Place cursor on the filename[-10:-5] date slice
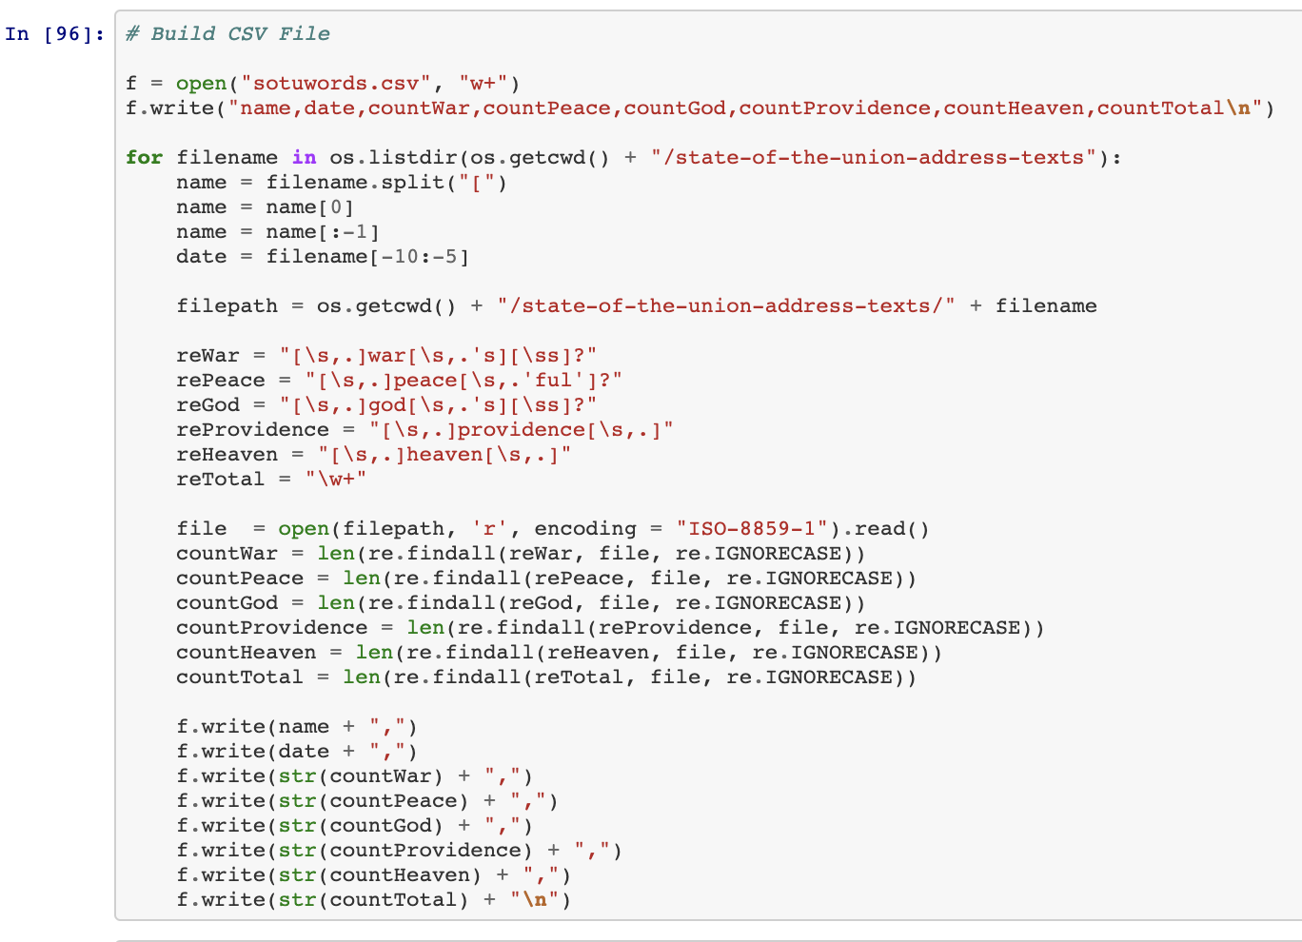Image resolution: width=1302 pixels, height=942 pixels. [366, 257]
